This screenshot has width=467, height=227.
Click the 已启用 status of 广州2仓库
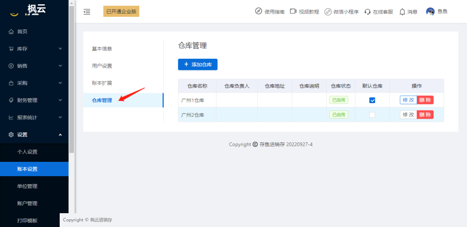coord(339,115)
